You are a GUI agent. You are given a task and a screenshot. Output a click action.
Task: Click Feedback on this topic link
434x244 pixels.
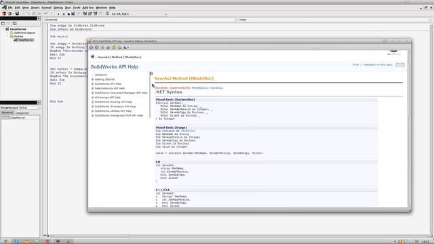pyautogui.click(x=378, y=64)
